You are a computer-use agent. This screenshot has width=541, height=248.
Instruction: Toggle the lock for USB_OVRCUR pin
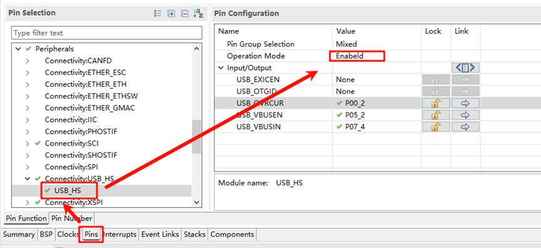coord(436,103)
